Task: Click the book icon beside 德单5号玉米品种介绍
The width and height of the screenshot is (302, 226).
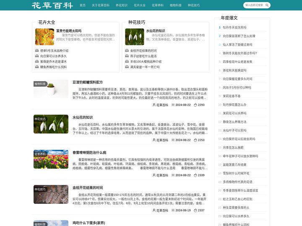Action: [37, 51]
